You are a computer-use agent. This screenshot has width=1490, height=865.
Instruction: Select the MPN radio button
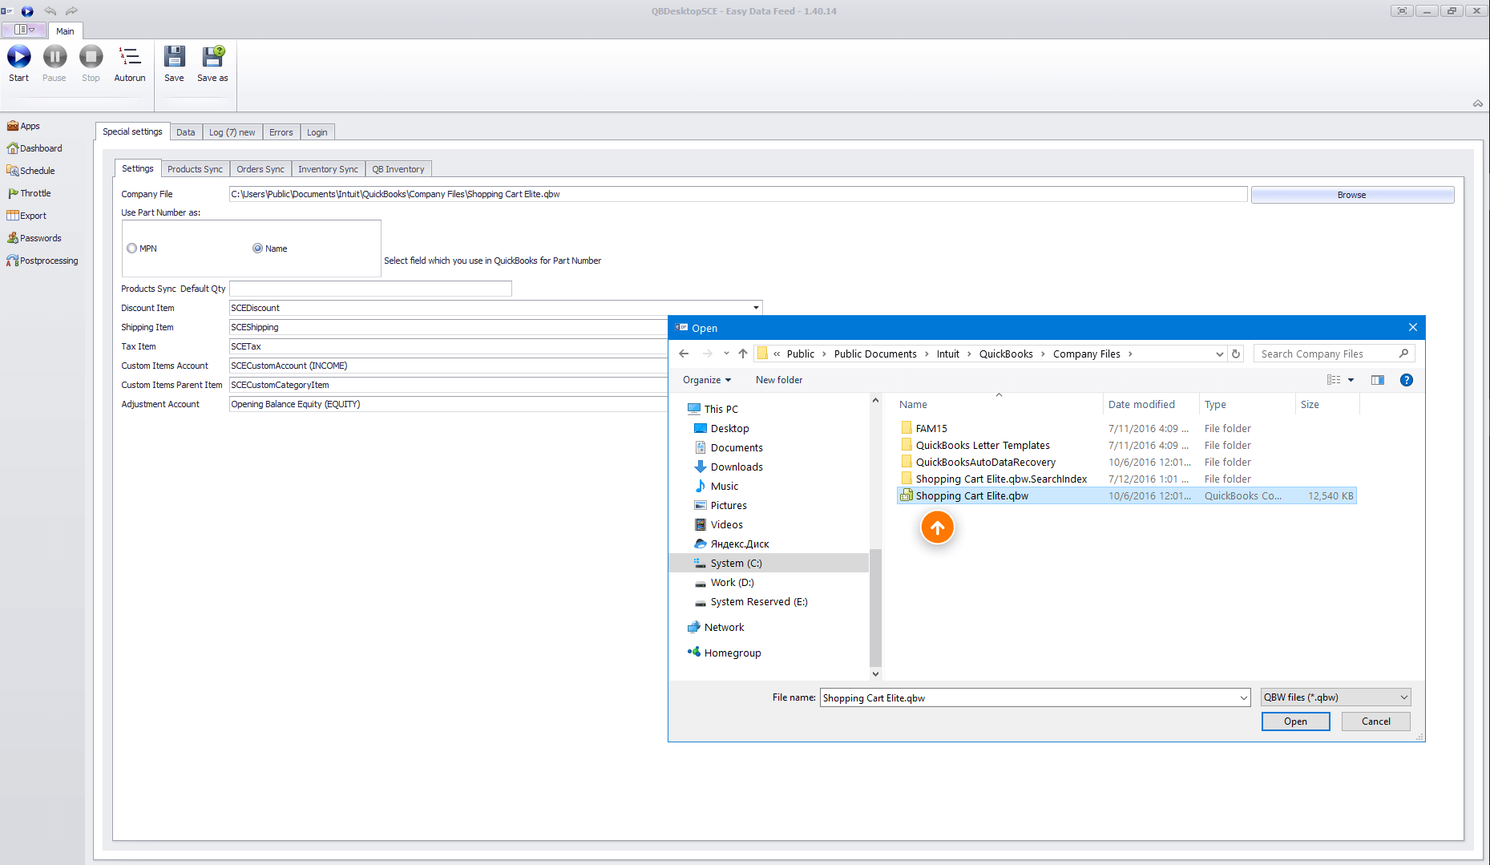[132, 249]
